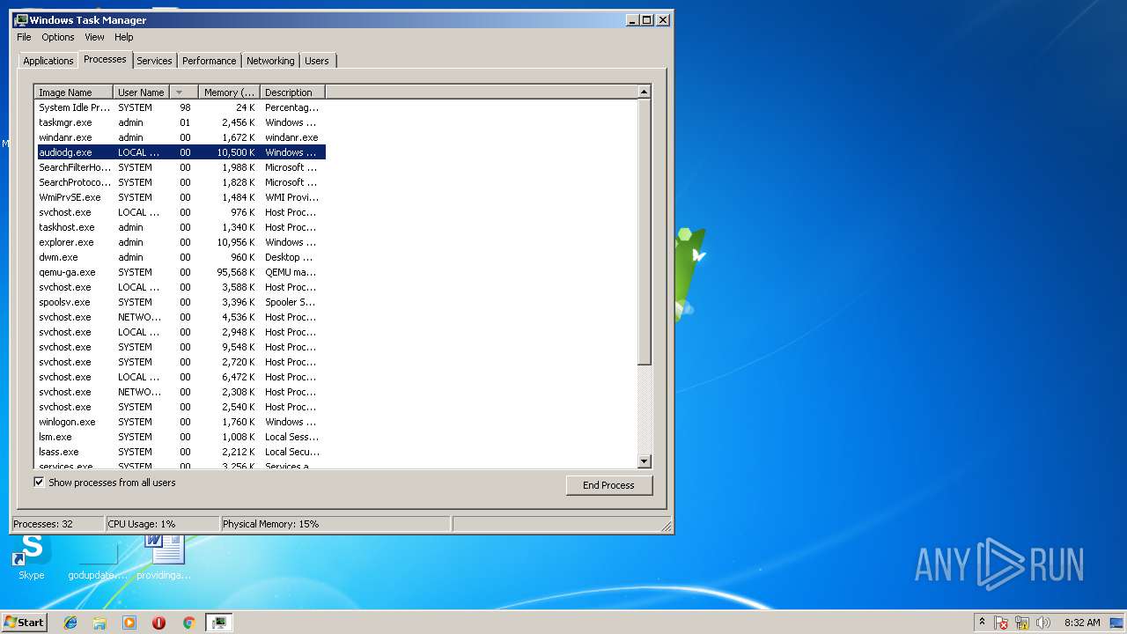Open the Skype desktop shortcut

32,555
